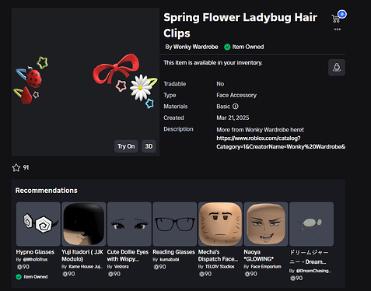Viewport: 371px width, 291px height.
Task: Click the Cute Dollie Eyes with Wispy title
Action: click(x=128, y=255)
